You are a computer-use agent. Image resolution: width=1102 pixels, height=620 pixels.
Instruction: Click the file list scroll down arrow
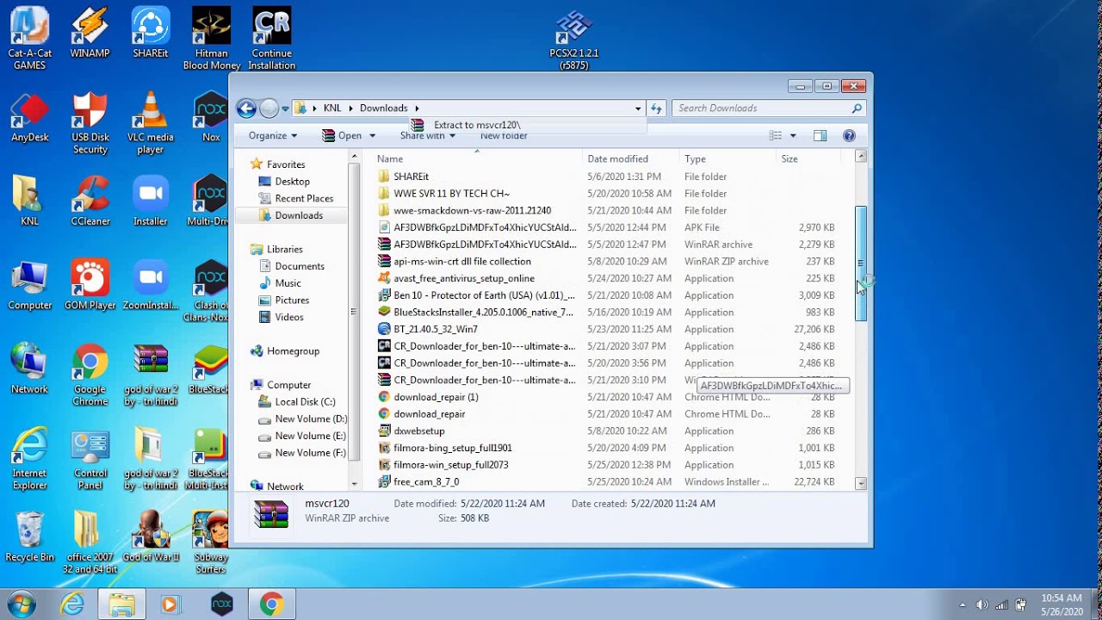(x=861, y=484)
